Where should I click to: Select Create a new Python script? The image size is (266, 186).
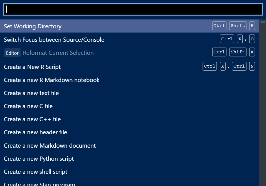pos(129,158)
